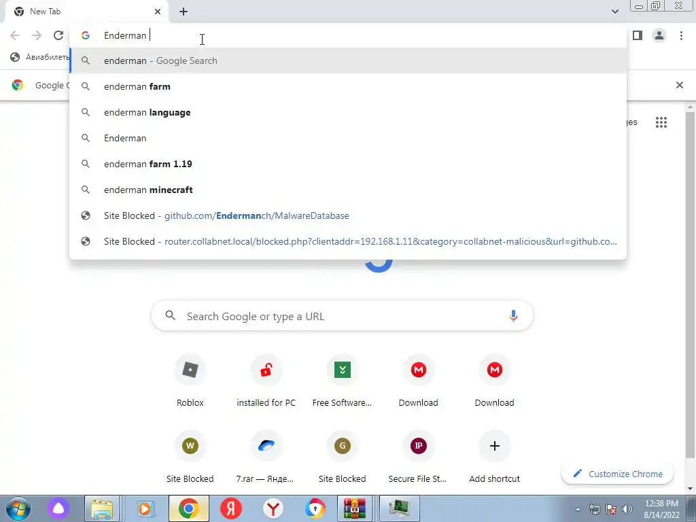Open the second Download shortcut
This screenshot has height=522, width=696.
point(495,382)
